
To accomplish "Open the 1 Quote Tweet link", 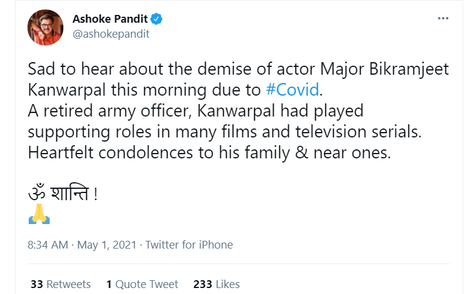I will (142, 284).
